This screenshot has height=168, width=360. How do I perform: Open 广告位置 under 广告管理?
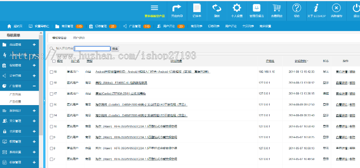(x=15, y=102)
